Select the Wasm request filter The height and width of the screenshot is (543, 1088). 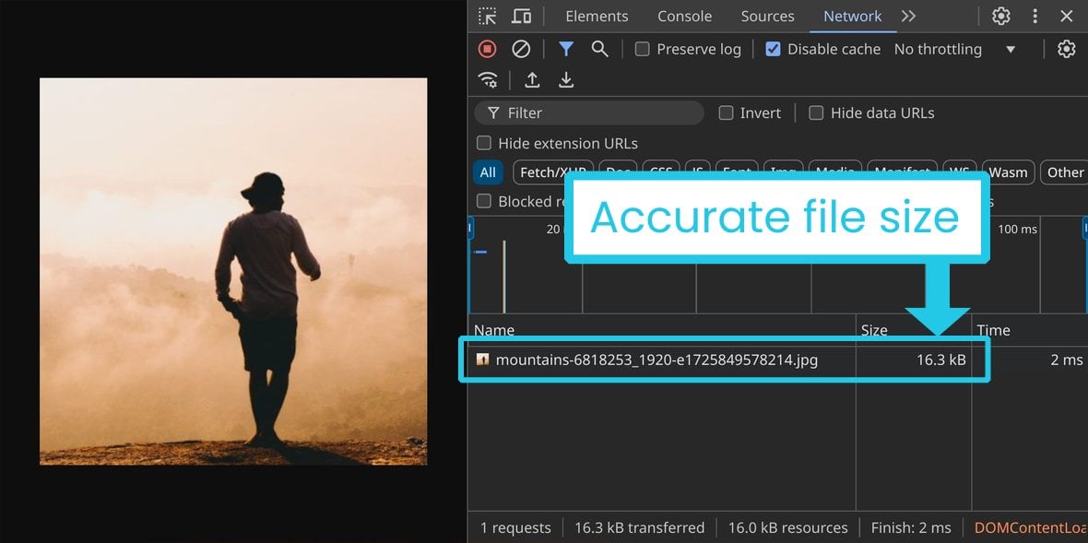pyautogui.click(x=1008, y=172)
